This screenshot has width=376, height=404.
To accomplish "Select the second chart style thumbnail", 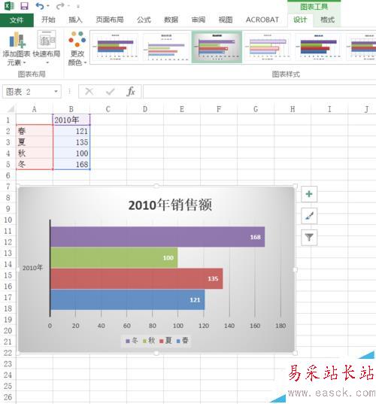I will (x=167, y=47).
